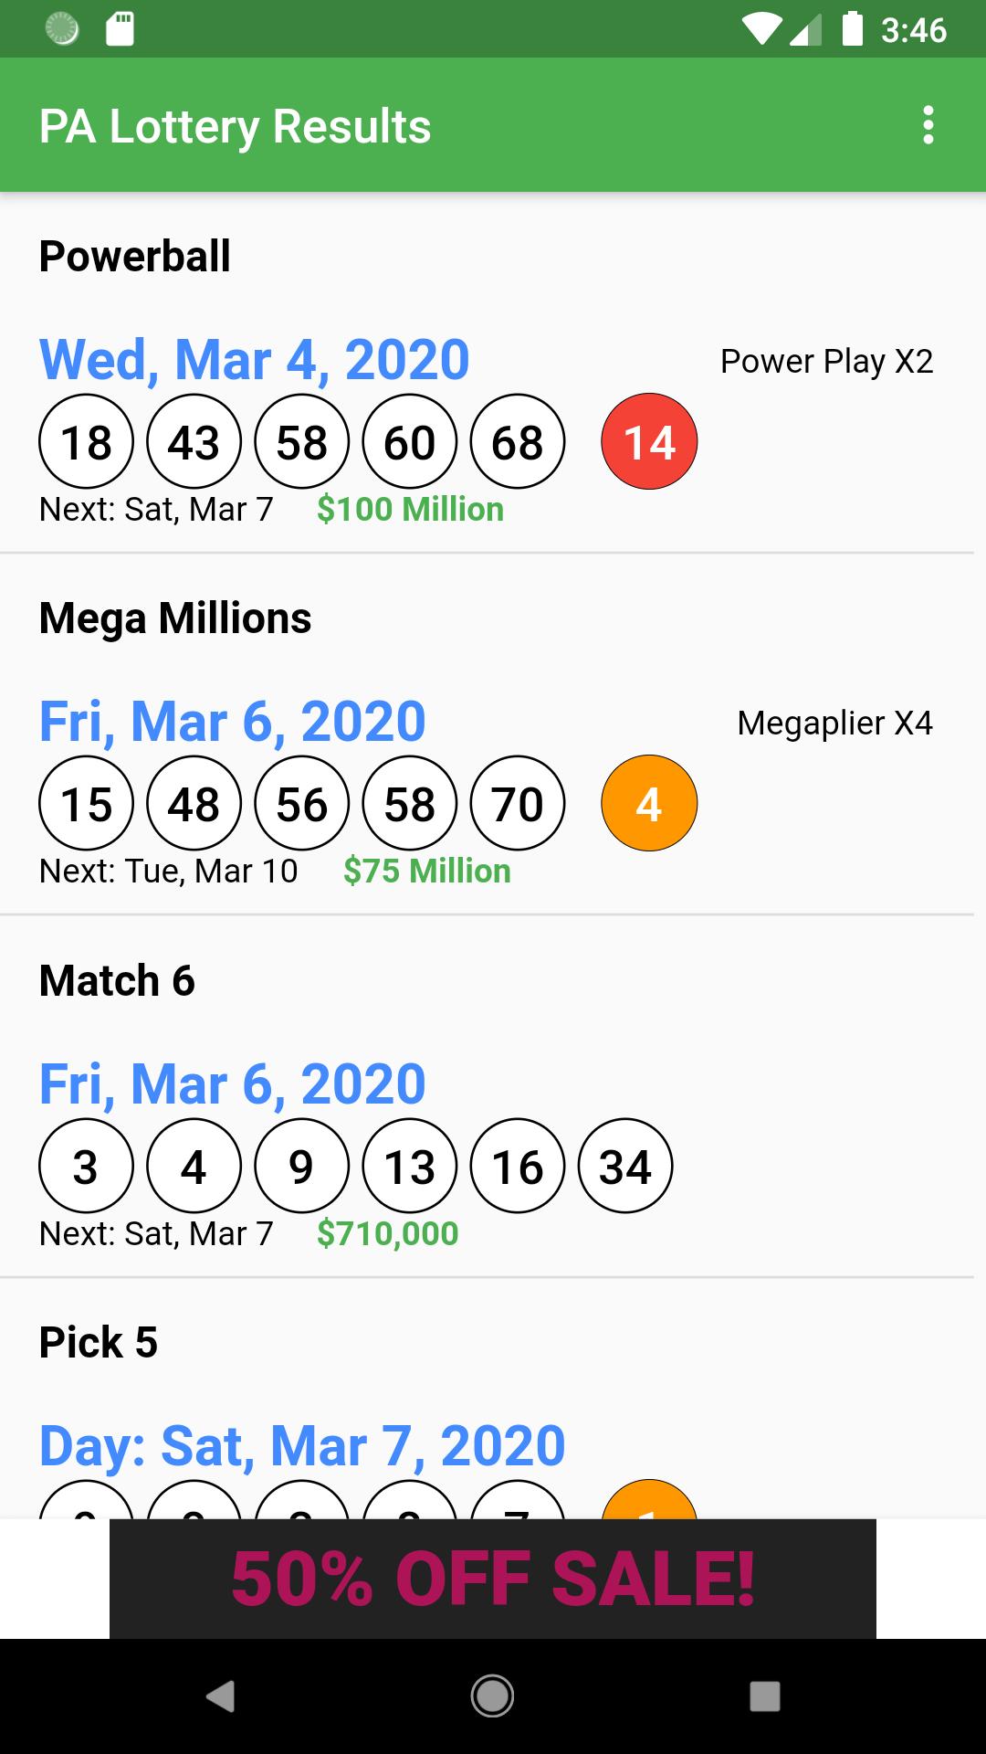Open the Pick 5 section heading

99,1342
